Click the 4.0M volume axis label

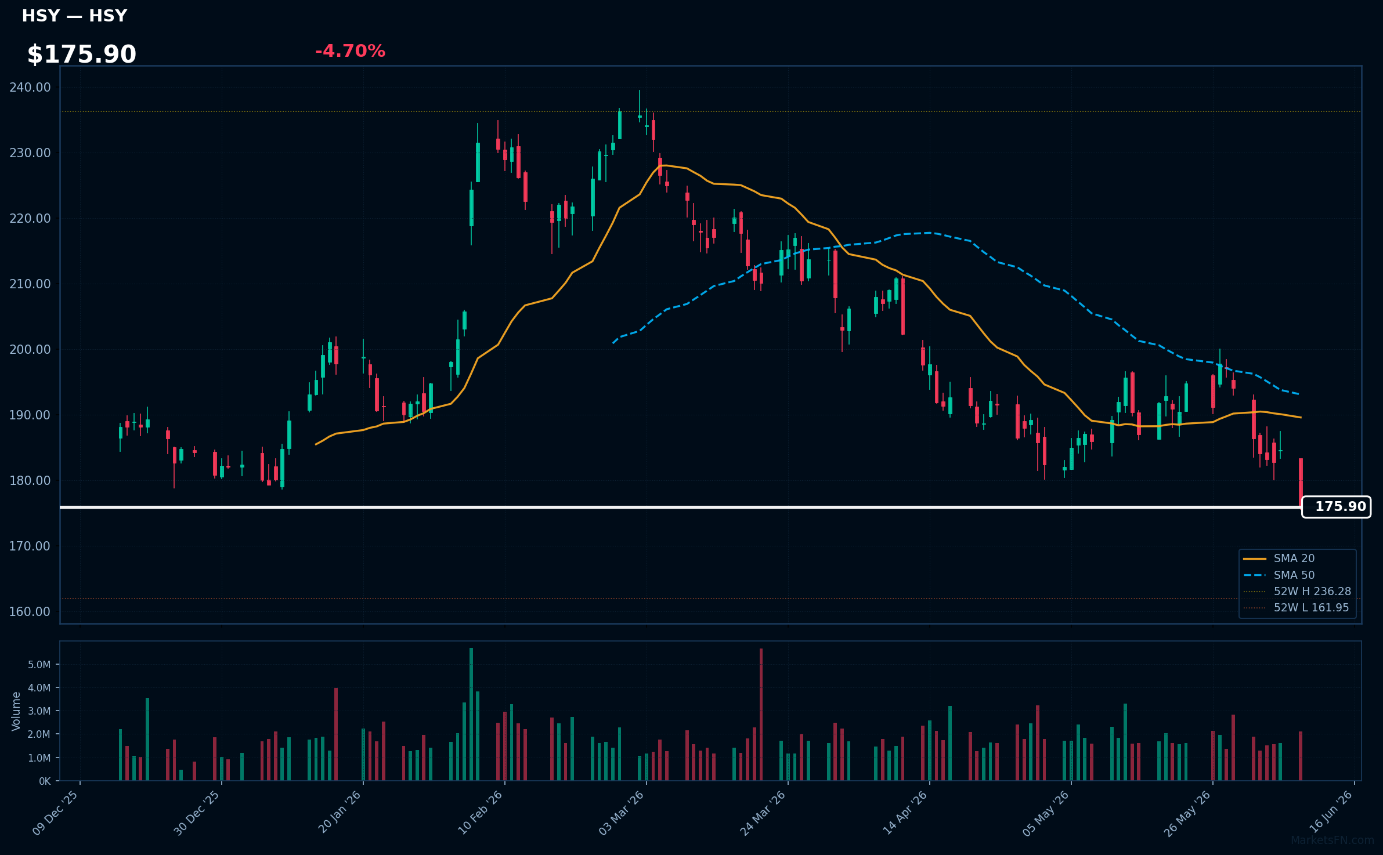coord(39,688)
